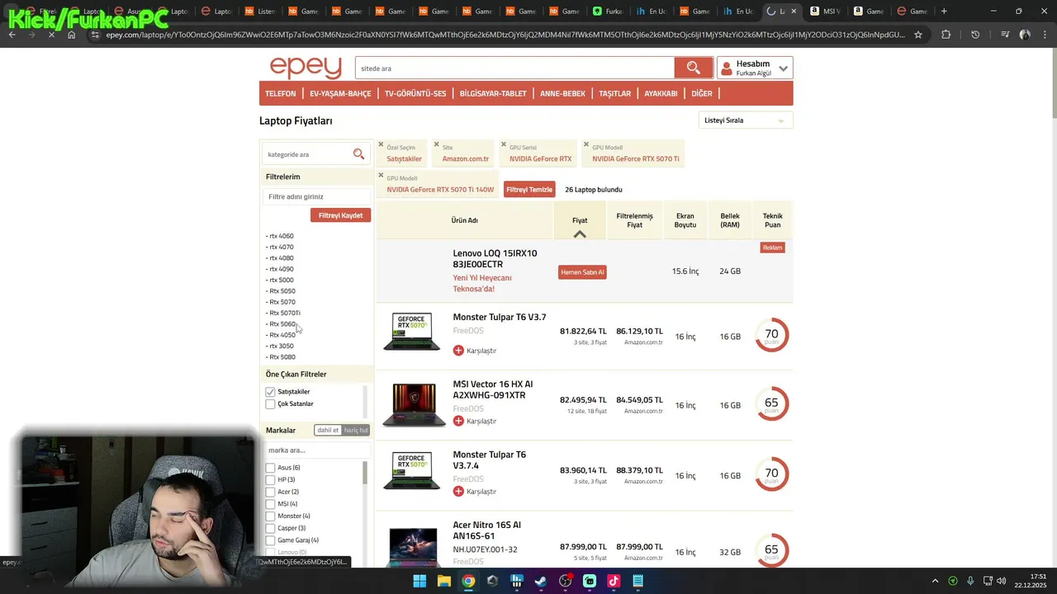Image resolution: width=1057 pixels, height=594 pixels.
Task: Open the DİĞER category menu
Action: tap(701, 93)
